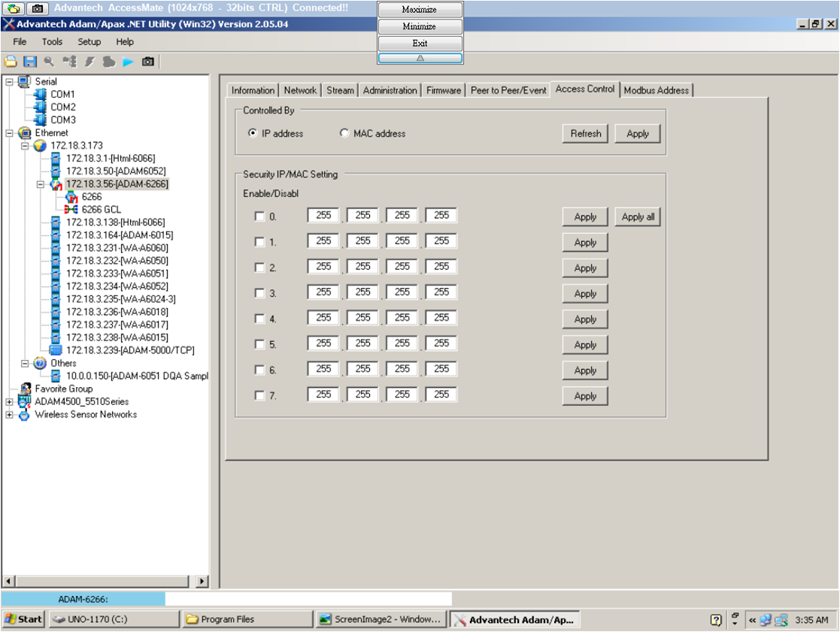Viewport: 840px width, 632px height.
Task: Click the tree scrollbar right arrow
Action: [x=202, y=581]
